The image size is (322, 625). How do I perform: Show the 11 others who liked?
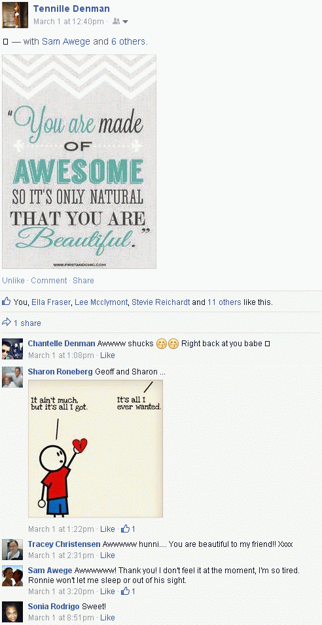[224, 302]
